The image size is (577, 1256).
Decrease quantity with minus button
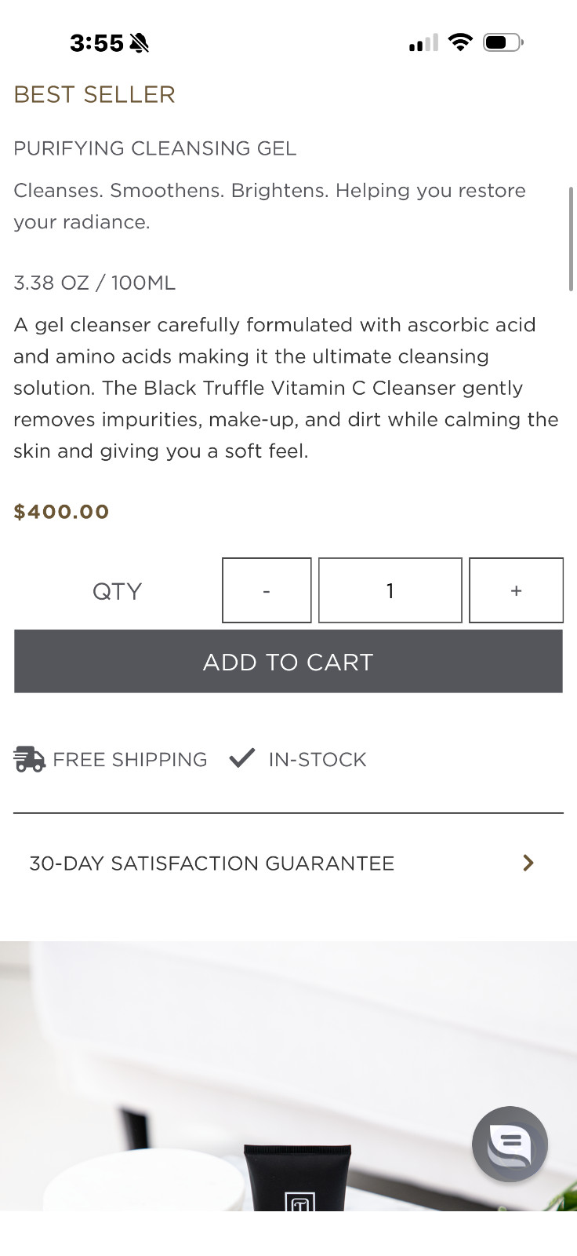pos(267,590)
